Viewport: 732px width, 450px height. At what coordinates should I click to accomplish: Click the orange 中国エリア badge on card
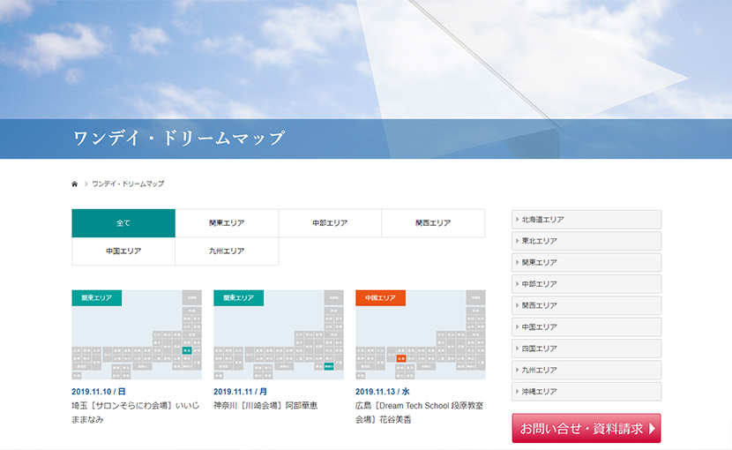380,297
